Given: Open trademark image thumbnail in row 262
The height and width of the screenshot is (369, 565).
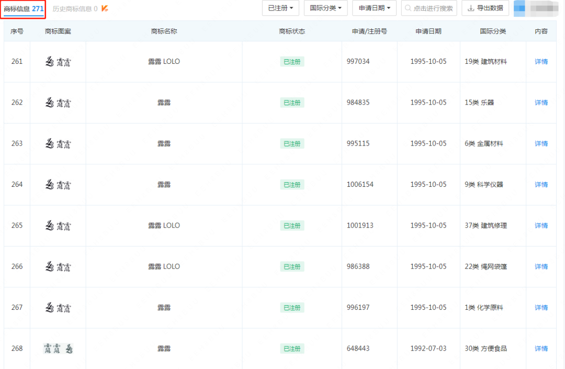Looking at the screenshot, I should pos(58,103).
